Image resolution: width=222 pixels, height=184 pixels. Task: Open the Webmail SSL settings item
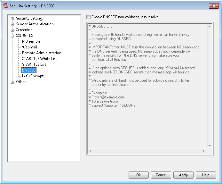point(29,47)
